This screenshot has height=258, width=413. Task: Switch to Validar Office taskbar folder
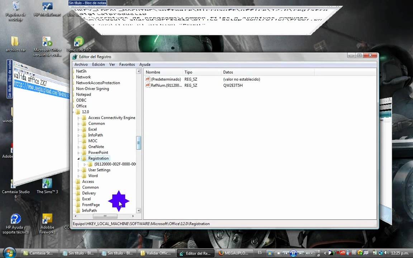[157, 253]
